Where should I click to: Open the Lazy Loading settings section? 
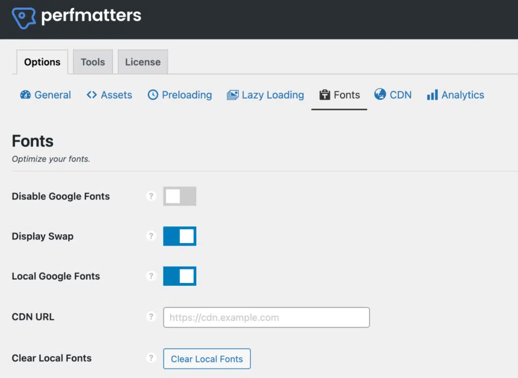pyautogui.click(x=265, y=95)
